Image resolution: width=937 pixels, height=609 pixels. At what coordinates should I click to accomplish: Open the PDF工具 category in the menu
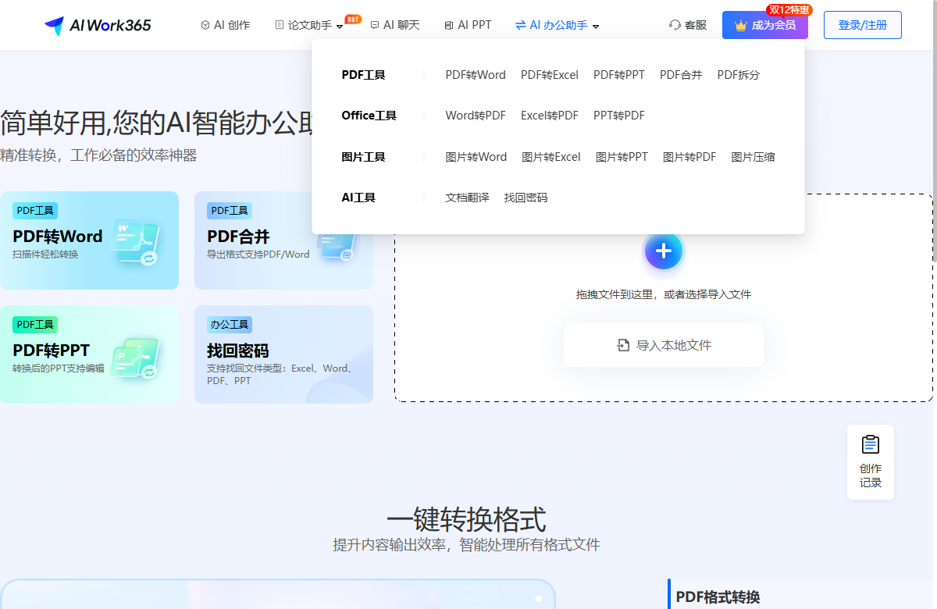point(362,74)
